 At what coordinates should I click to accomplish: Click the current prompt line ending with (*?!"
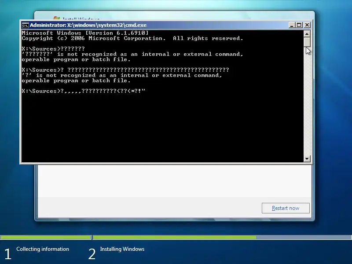84,91
